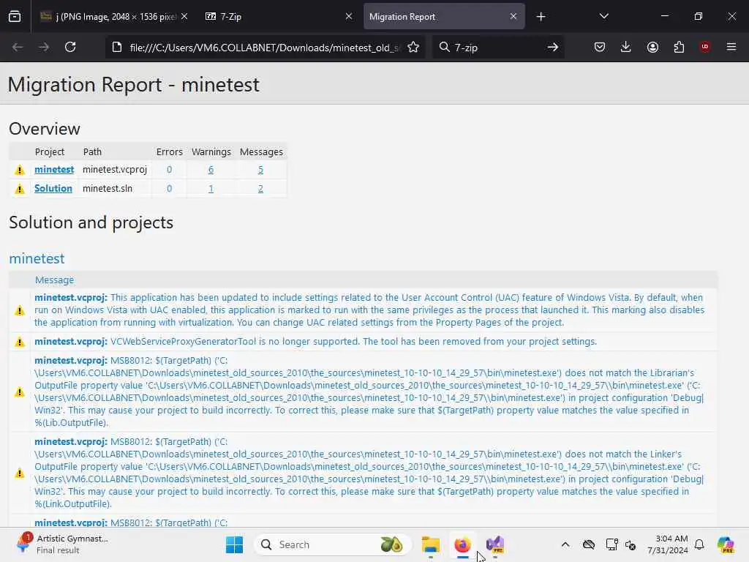This screenshot has width=749, height=562.
Task: Click the taskbar Search box
Action: (x=333, y=544)
